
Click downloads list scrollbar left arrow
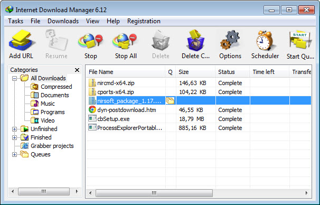(x=90, y=193)
